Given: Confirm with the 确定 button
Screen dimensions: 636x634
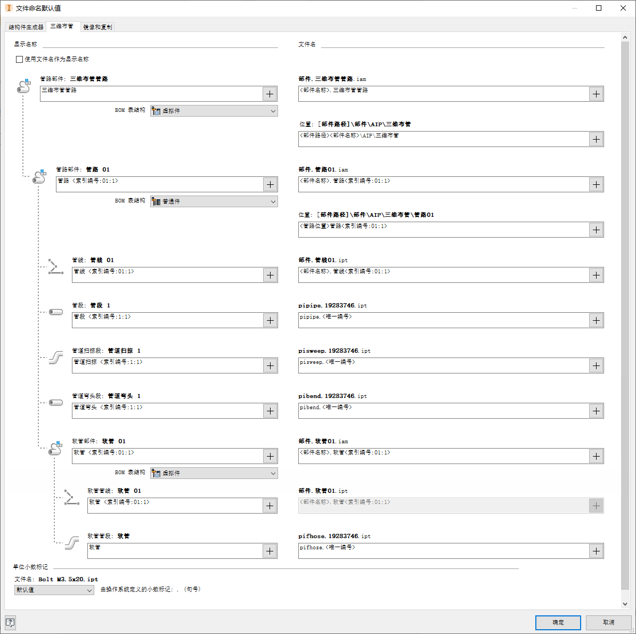Looking at the screenshot, I should point(558,622).
